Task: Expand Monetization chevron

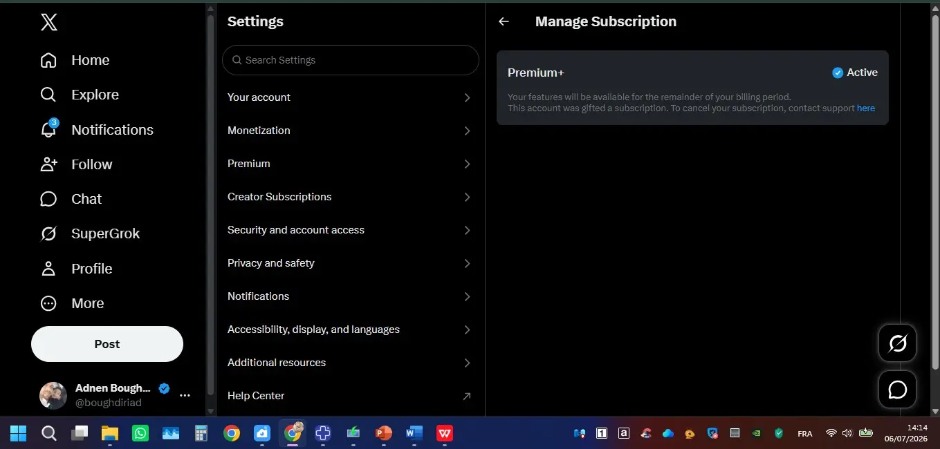Action: [467, 131]
